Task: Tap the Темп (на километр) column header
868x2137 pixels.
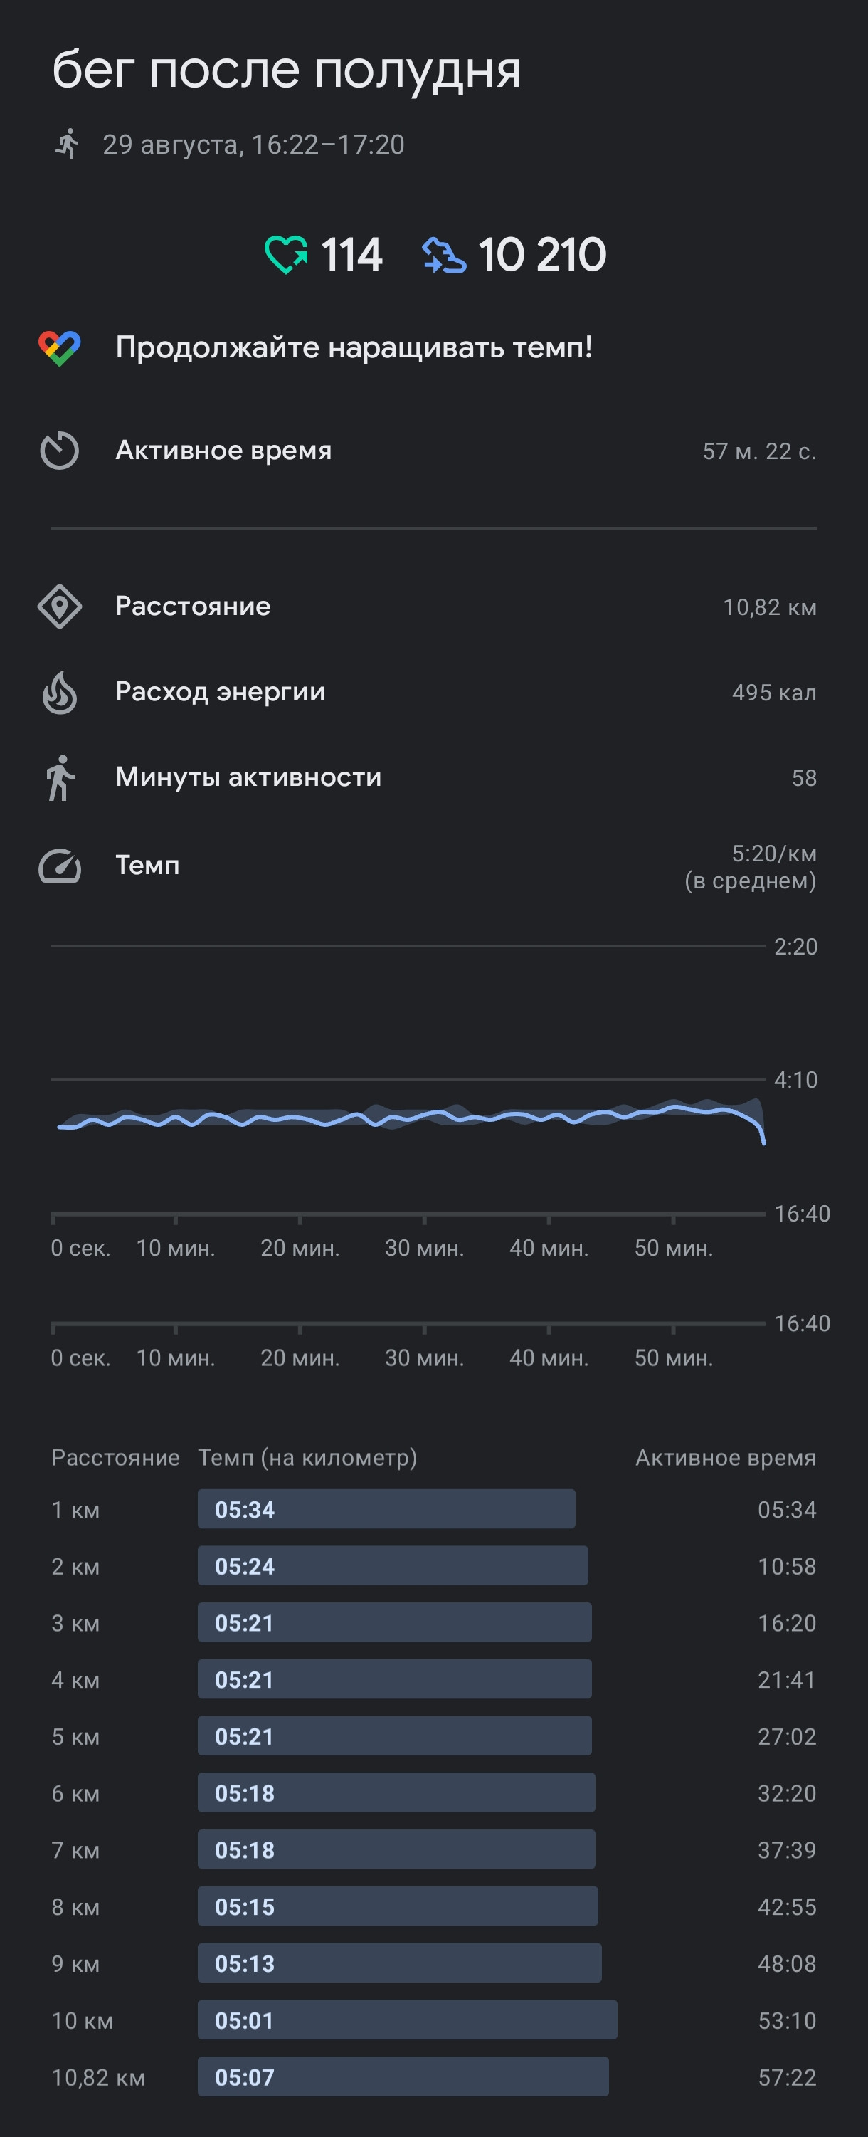Action: coord(307,1458)
